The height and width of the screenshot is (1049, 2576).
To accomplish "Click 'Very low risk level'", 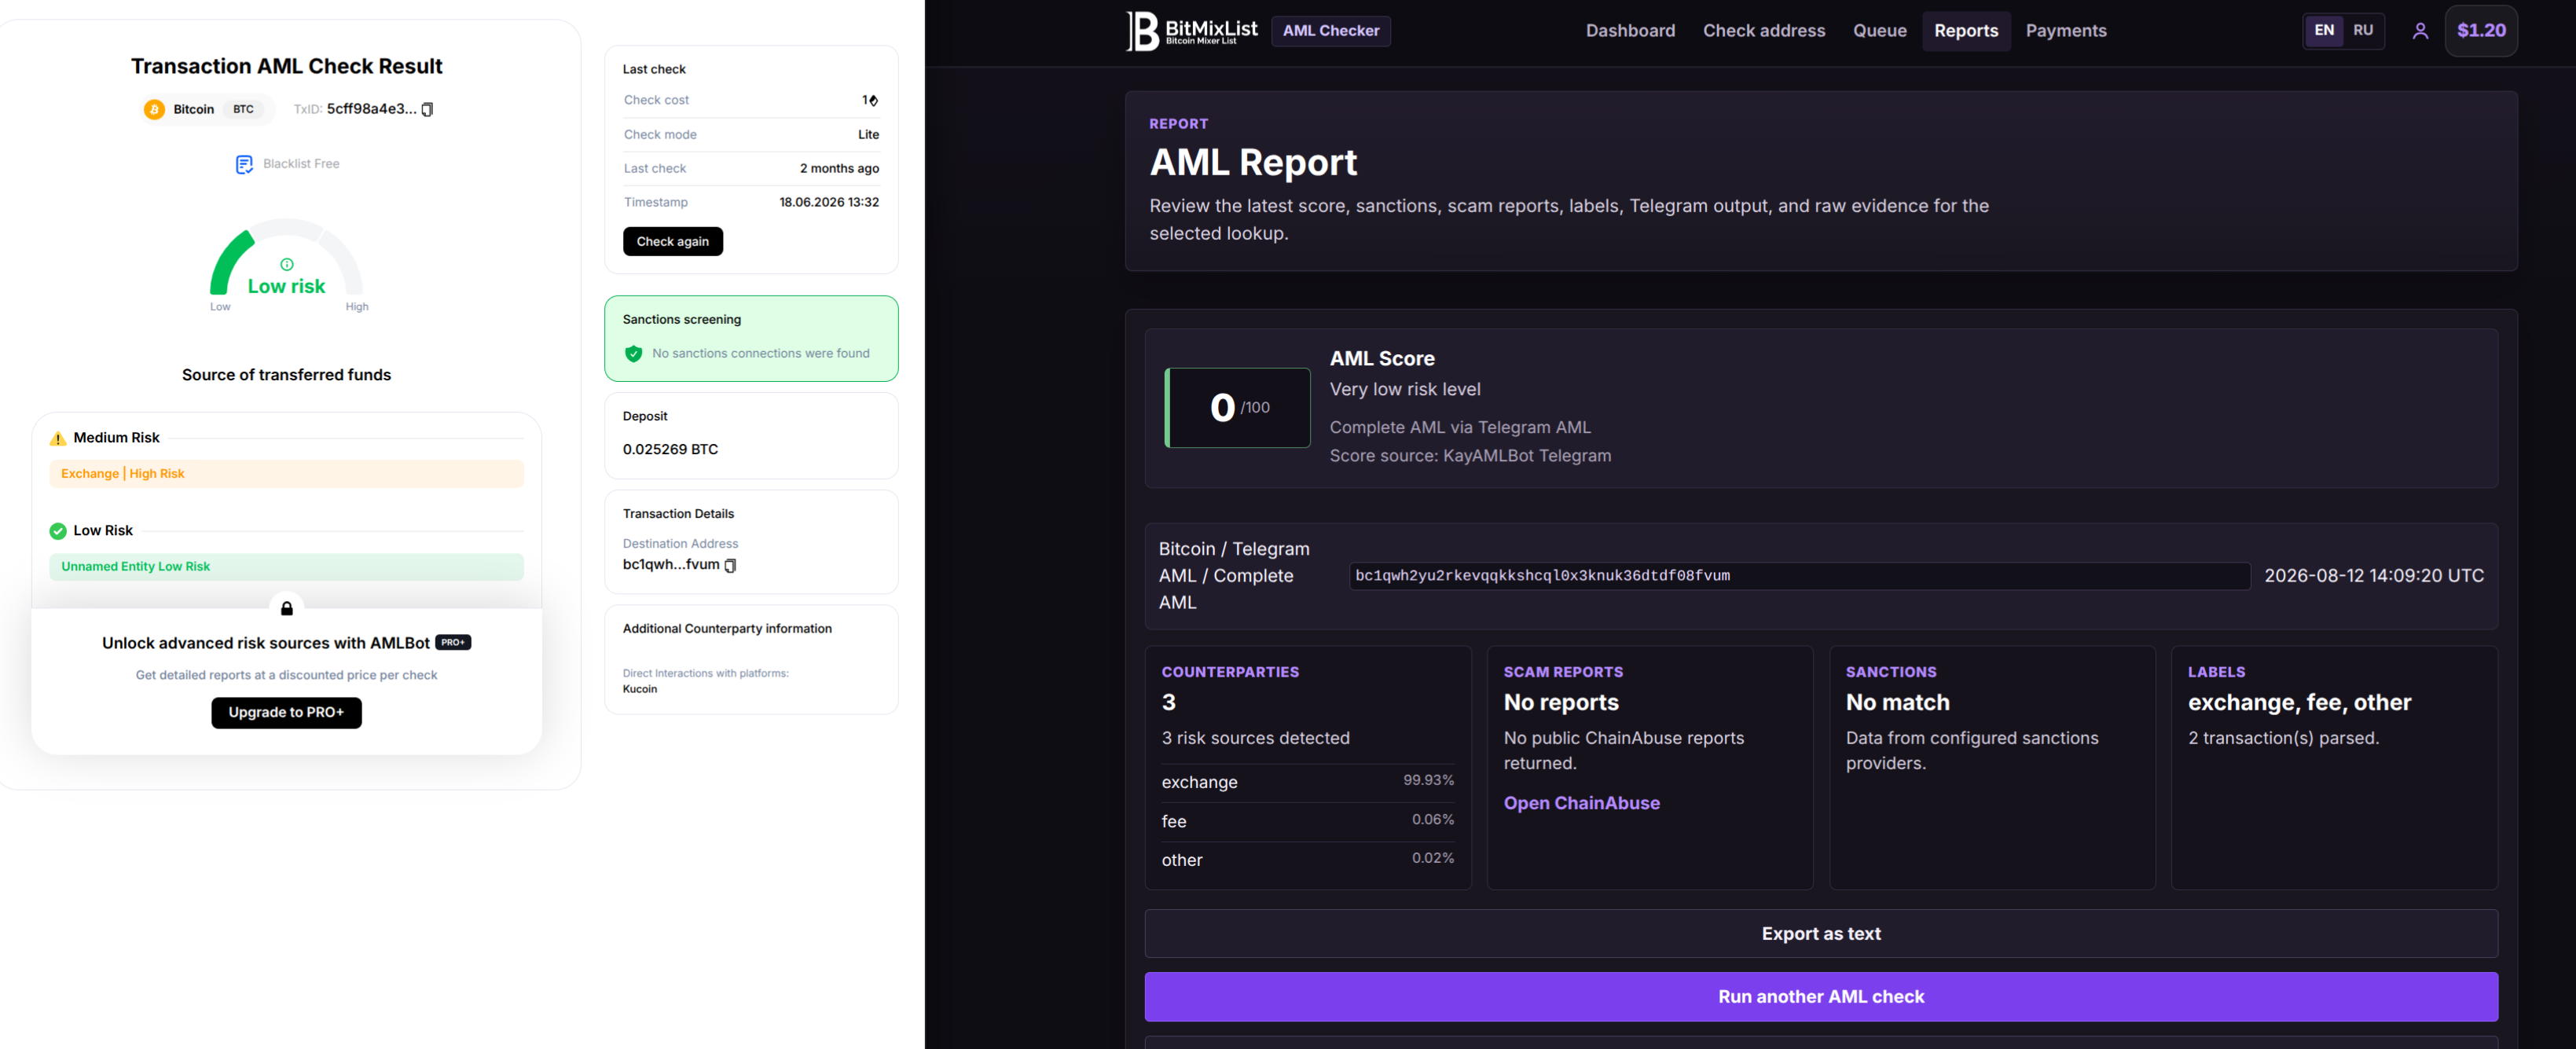I will 1404,390.
